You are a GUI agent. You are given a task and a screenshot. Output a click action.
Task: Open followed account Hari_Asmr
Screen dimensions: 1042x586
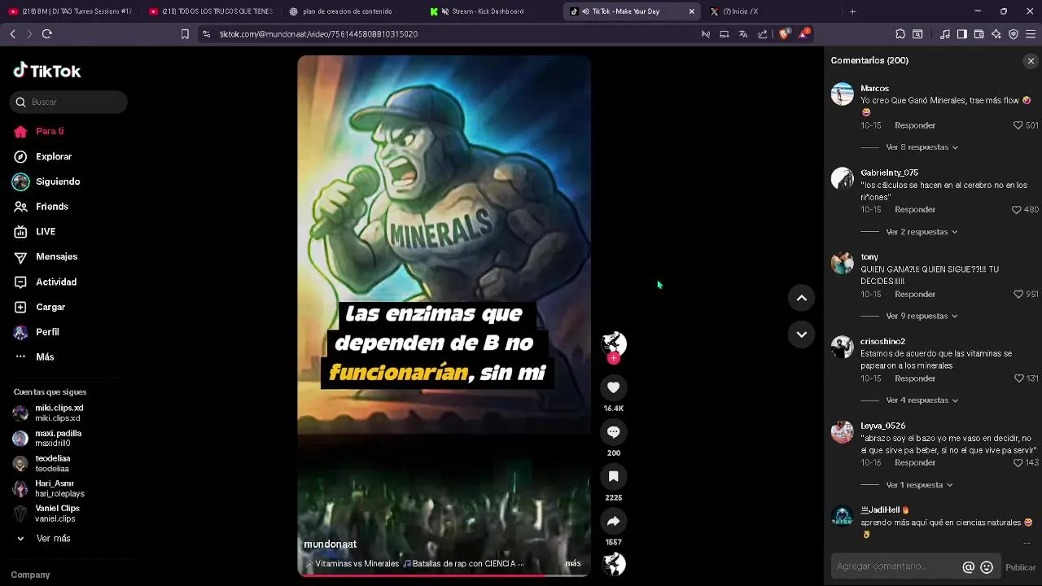tap(59, 488)
